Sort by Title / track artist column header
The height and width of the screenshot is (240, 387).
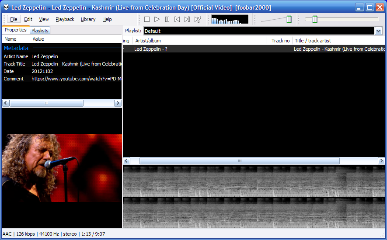point(339,41)
